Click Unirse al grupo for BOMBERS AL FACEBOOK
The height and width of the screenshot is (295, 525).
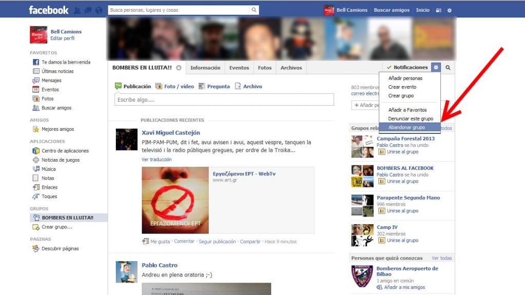click(402, 181)
